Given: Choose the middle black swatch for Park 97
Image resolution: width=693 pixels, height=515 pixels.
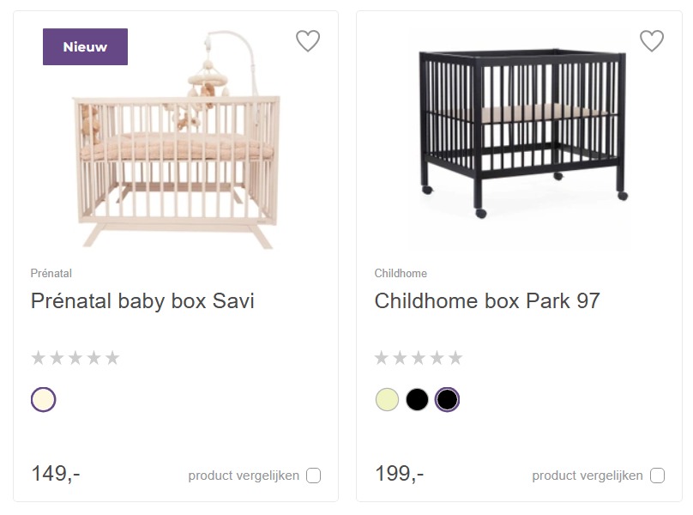Looking at the screenshot, I should click(x=417, y=399).
